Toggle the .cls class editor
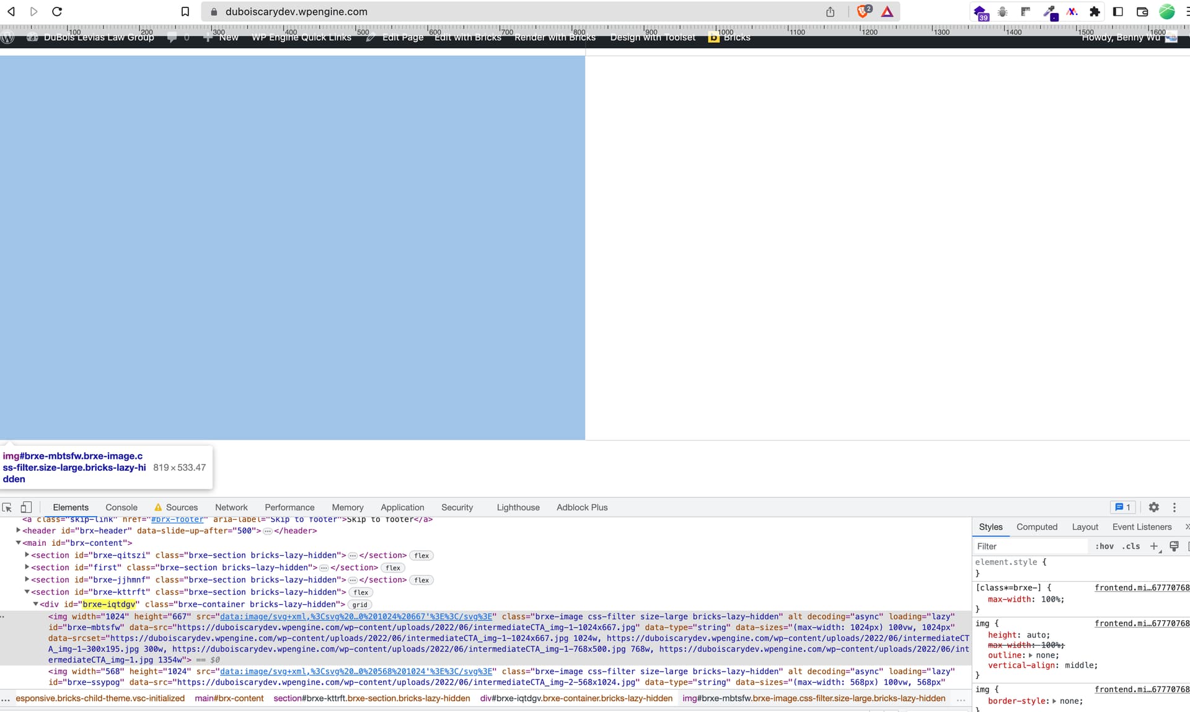 (1131, 546)
